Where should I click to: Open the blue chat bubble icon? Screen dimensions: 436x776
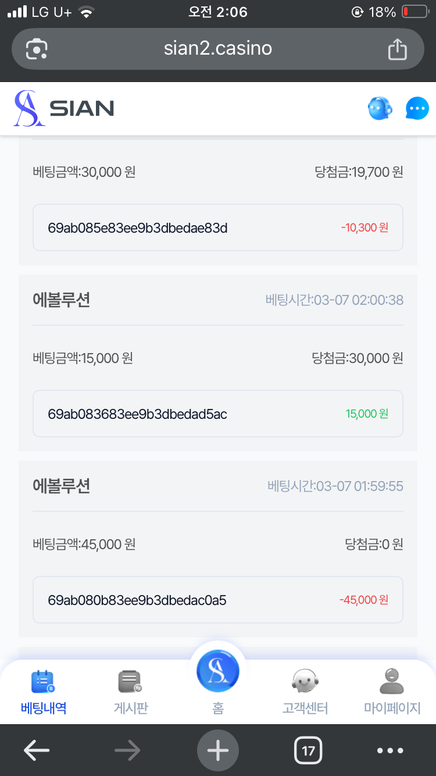(x=417, y=108)
